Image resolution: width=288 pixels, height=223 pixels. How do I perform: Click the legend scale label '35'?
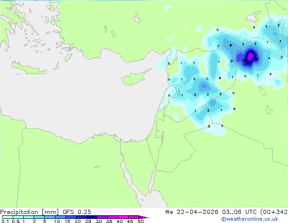(x=109, y=221)
